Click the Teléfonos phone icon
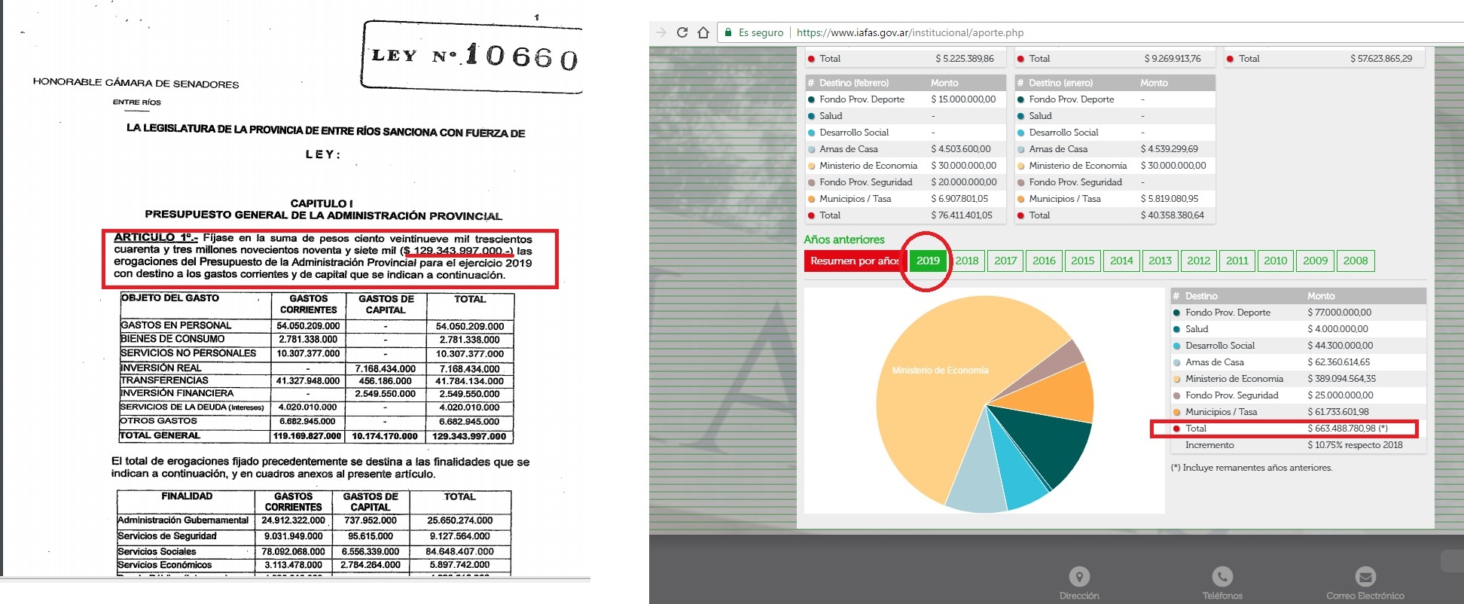This screenshot has width=1464, height=604. (1222, 577)
